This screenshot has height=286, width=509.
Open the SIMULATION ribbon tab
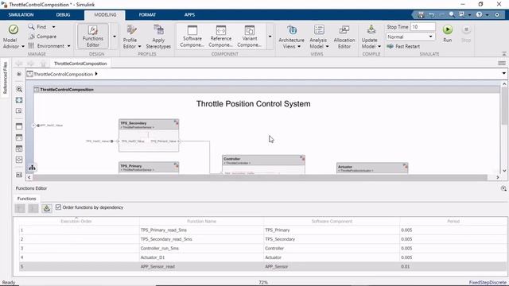21,14
